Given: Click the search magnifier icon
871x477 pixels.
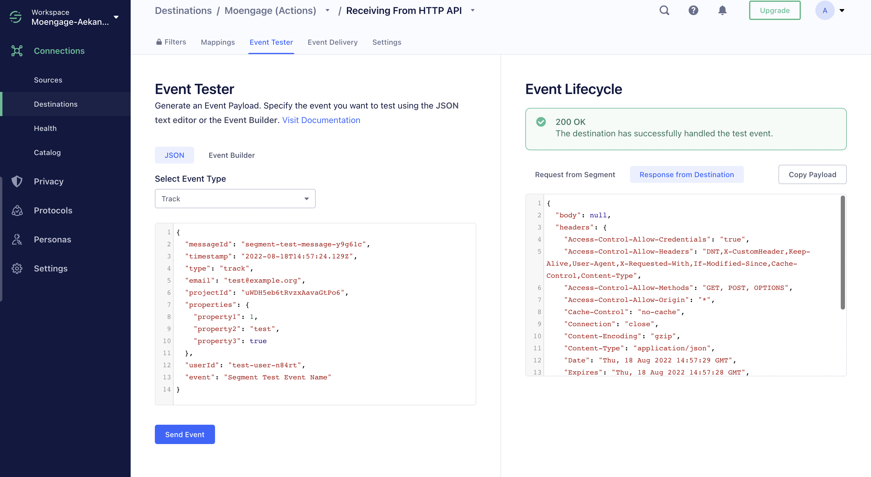Looking at the screenshot, I should tap(665, 11).
